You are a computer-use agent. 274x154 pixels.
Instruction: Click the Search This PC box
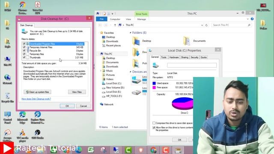point(232,25)
